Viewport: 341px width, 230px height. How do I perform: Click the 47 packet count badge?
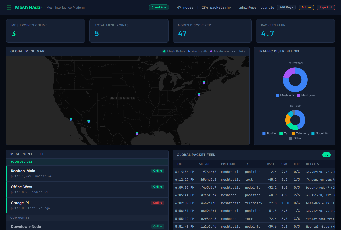326,155
